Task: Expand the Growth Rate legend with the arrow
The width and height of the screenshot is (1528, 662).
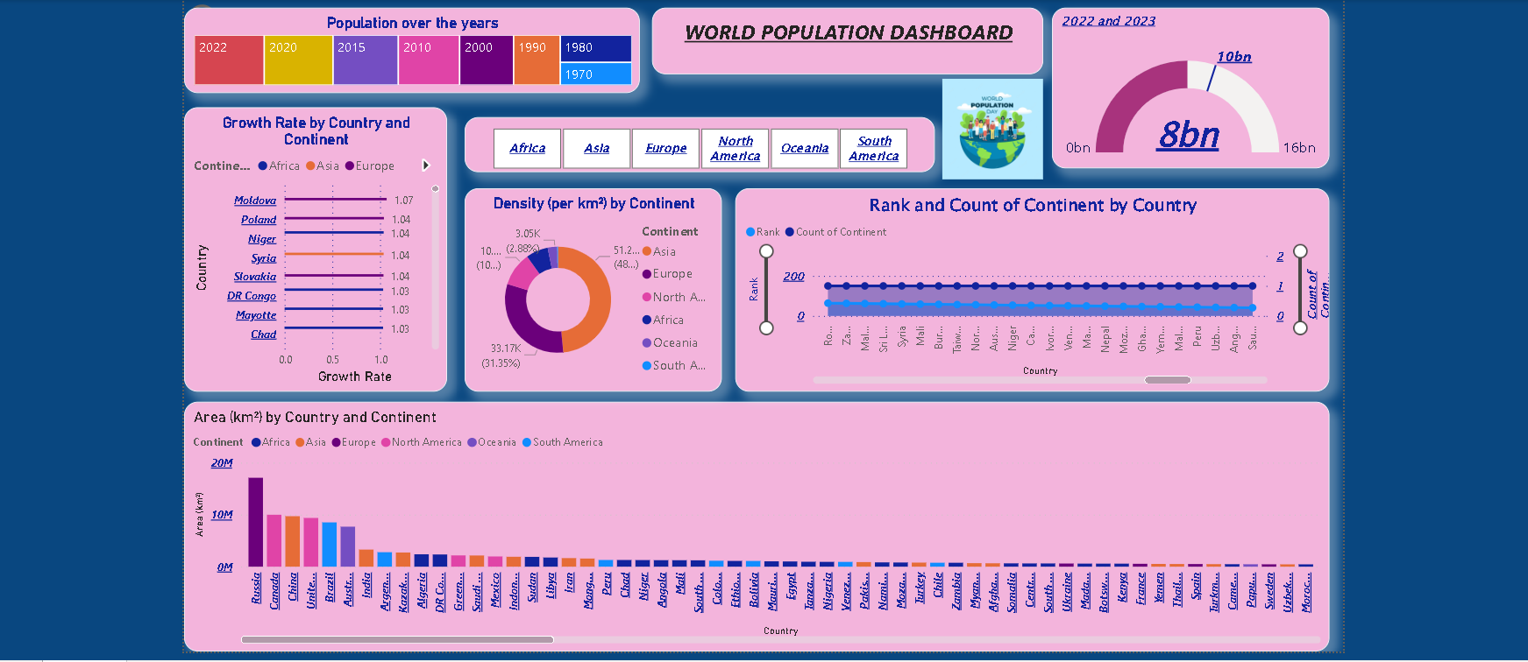Action: (426, 165)
